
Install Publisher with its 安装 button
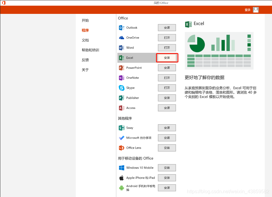(167, 98)
